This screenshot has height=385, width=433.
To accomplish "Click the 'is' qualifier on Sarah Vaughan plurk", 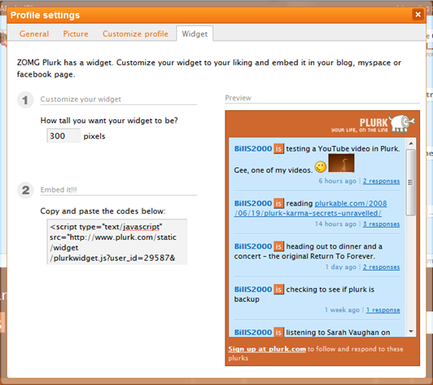I will coord(278,332).
